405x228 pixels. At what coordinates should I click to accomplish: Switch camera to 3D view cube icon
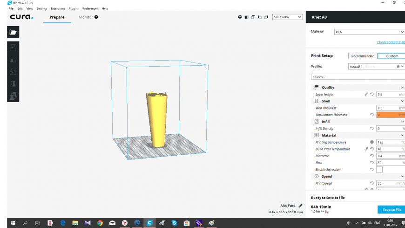240,17
